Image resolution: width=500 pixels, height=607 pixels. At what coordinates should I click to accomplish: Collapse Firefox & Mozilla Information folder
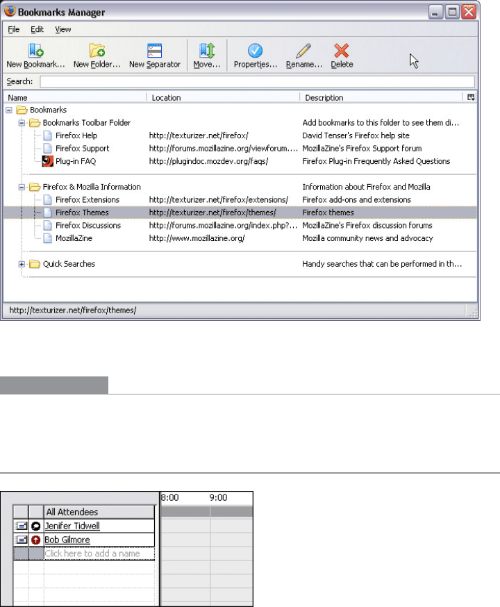click(x=22, y=187)
